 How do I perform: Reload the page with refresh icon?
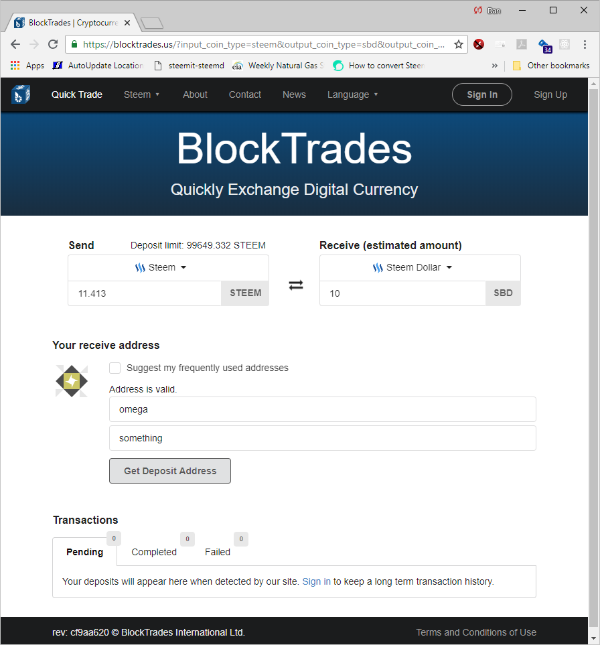click(x=53, y=44)
